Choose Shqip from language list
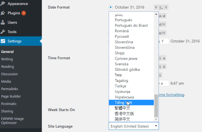This screenshot has width=202, height=132. coord(131,53)
